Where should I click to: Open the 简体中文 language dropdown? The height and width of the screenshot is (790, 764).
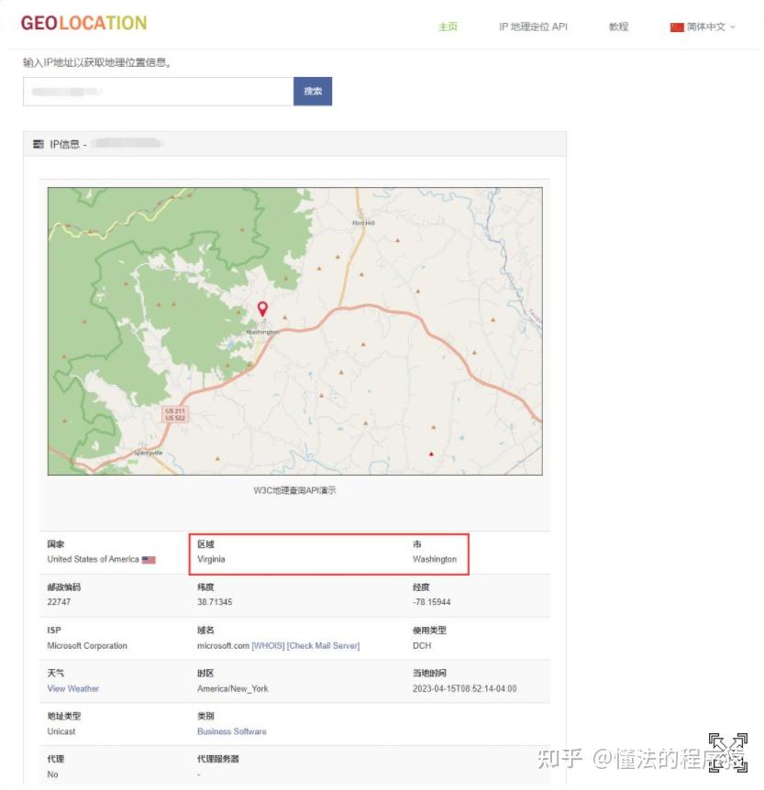click(x=706, y=27)
